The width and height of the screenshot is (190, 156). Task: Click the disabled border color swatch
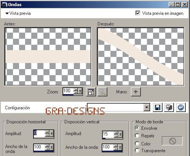tap(172, 141)
